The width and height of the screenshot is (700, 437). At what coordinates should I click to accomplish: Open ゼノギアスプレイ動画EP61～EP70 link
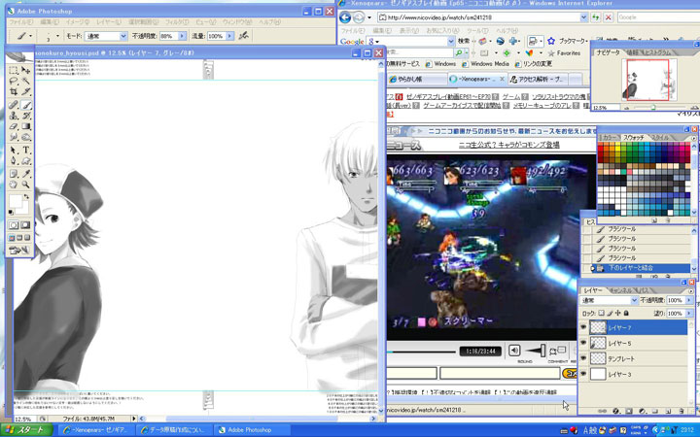448,96
